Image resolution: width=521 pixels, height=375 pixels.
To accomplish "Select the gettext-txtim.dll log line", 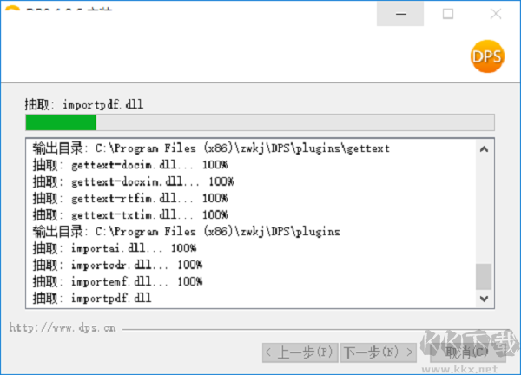I will click(x=130, y=215).
